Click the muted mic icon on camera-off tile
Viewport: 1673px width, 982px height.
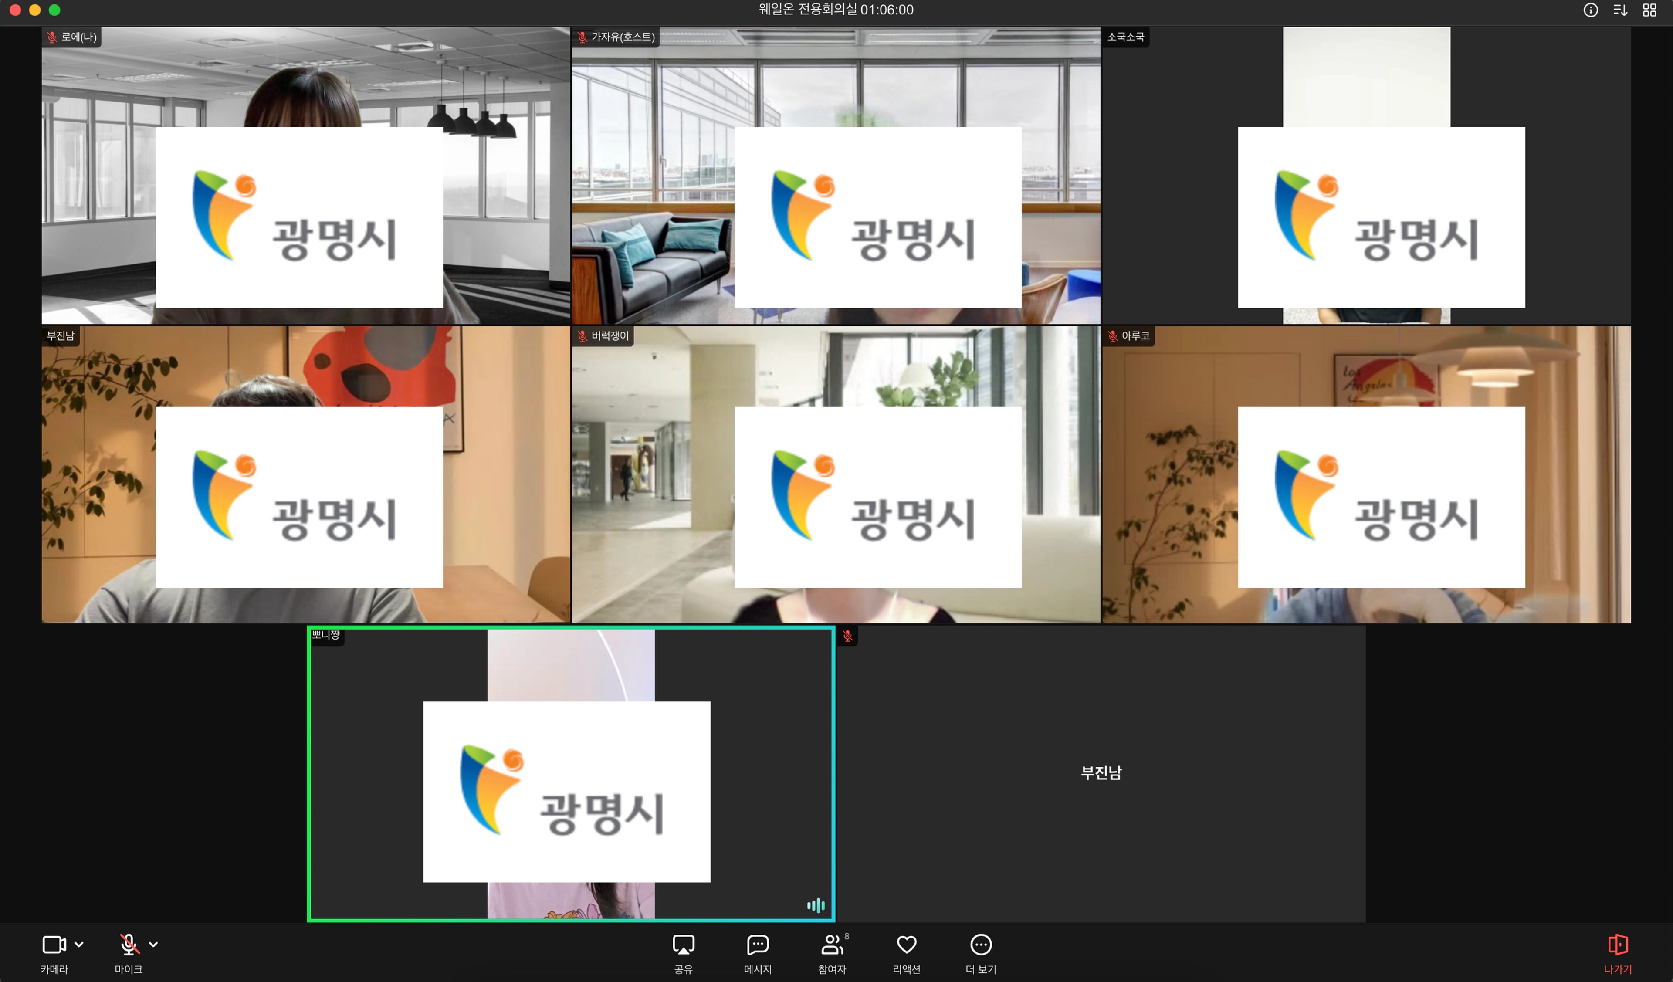848,635
